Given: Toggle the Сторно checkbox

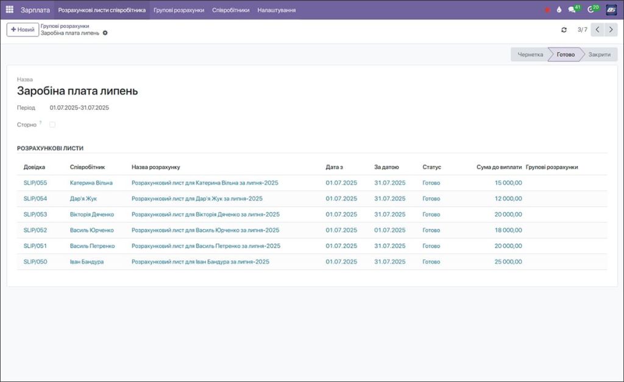Looking at the screenshot, I should coord(52,124).
